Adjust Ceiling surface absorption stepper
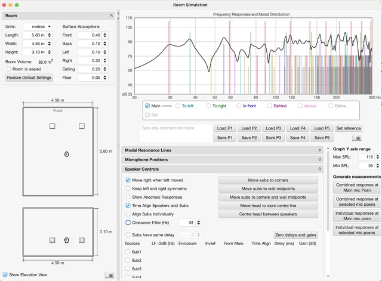 (x=105, y=69)
